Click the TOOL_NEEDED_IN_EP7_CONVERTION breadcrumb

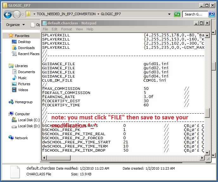point(66,14)
